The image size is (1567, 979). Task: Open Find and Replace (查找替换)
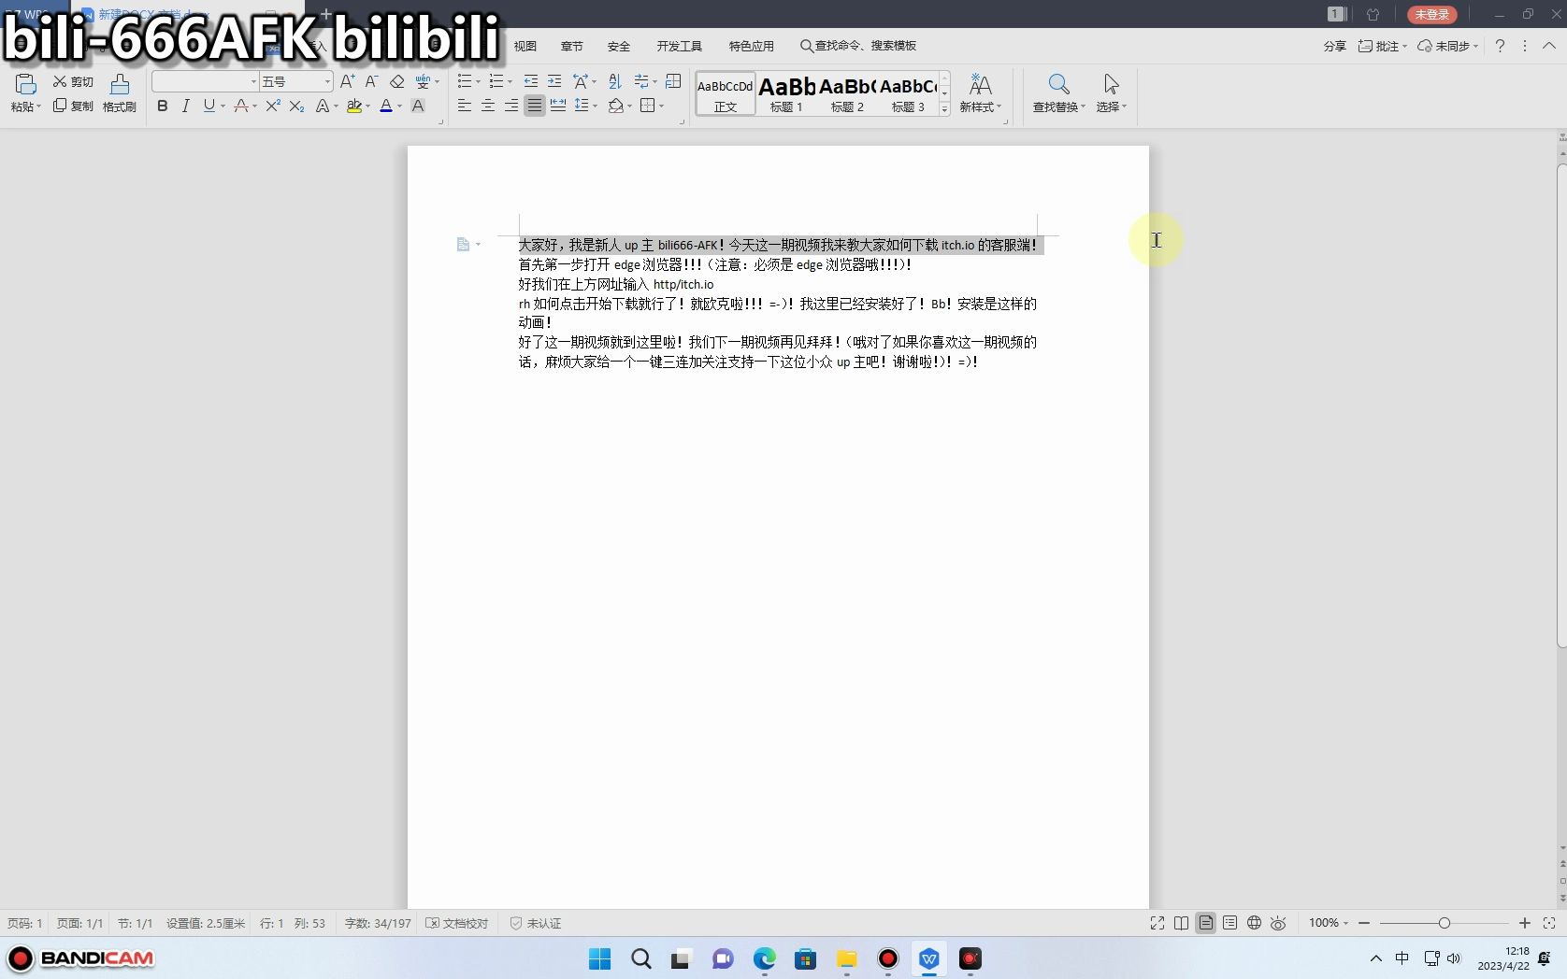pyautogui.click(x=1058, y=93)
